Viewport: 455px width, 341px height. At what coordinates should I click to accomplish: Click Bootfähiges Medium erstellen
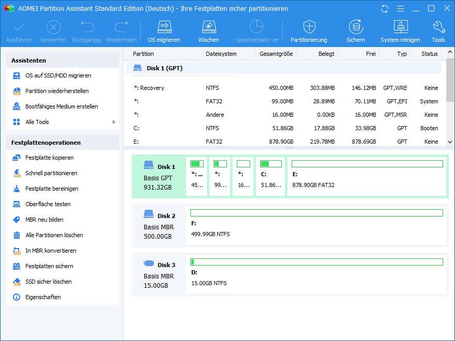pyautogui.click(x=62, y=106)
